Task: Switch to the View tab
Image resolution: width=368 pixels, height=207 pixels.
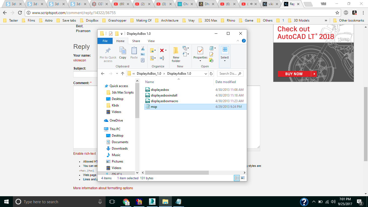Action: tap(151, 41)
